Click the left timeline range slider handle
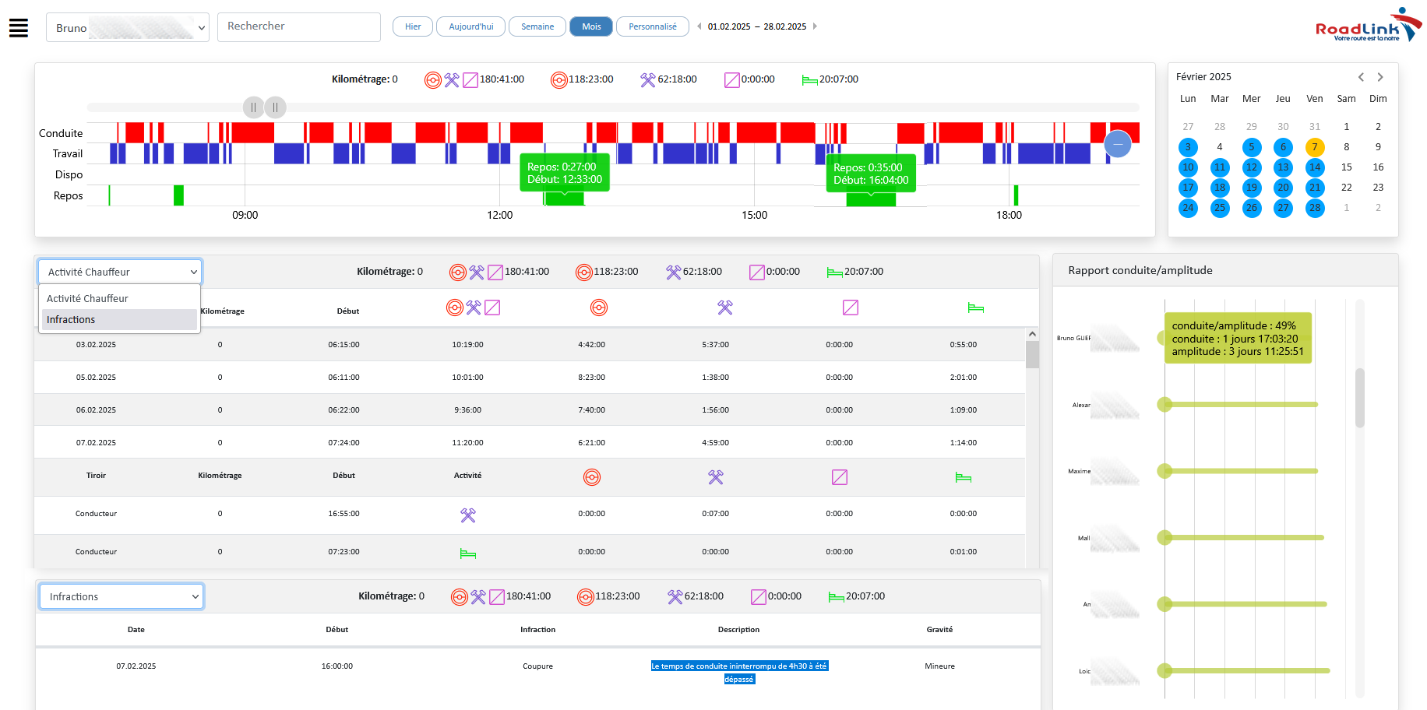Viewport: 1427px width, 710px height. click(x=253, y=107)
